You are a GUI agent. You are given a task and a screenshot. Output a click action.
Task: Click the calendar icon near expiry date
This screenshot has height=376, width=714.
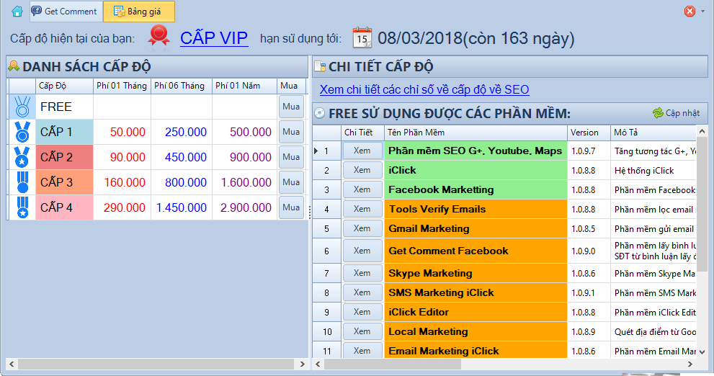[362, 37]
